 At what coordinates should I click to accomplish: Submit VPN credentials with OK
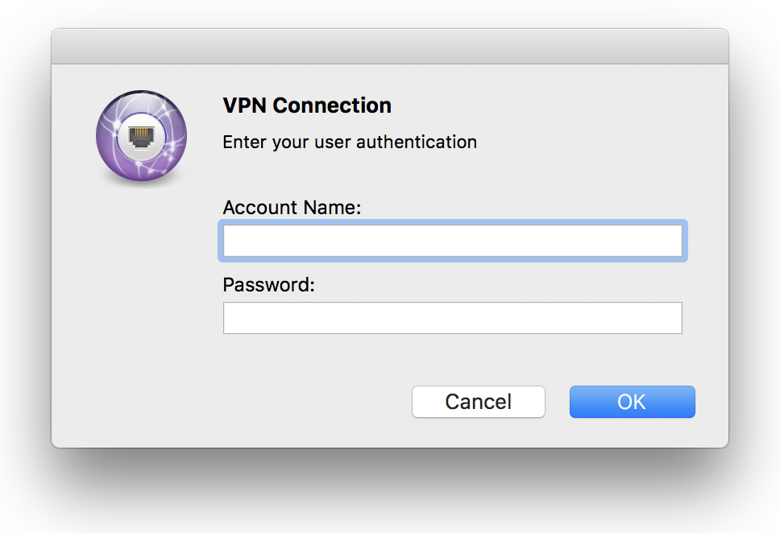(x=632, y=402)
